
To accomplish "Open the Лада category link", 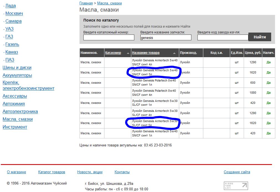I will coord(11,6).
